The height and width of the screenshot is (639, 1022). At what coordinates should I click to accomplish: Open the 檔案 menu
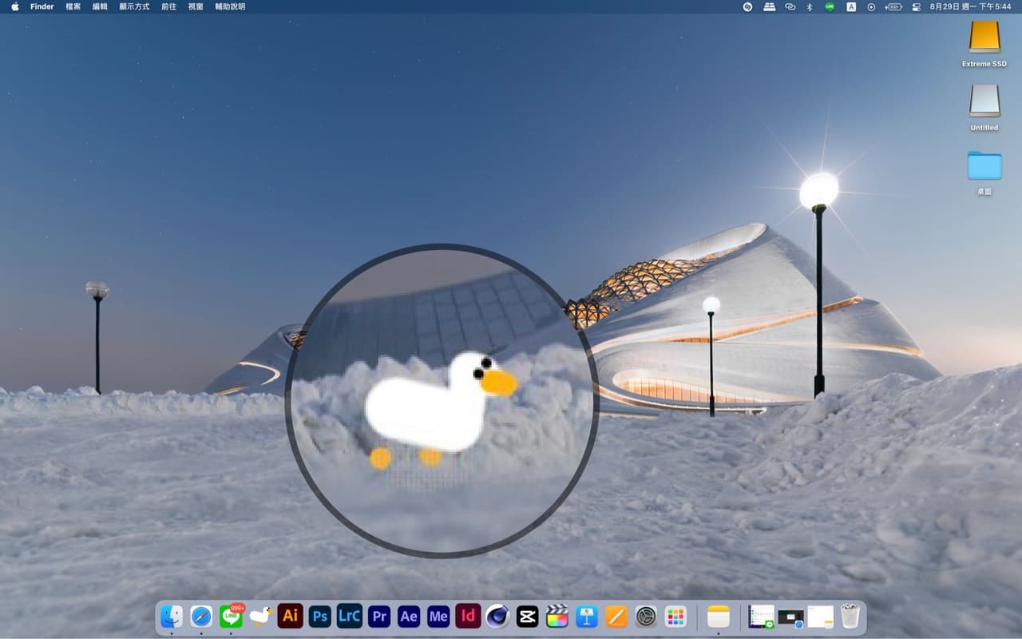(73, 6)
